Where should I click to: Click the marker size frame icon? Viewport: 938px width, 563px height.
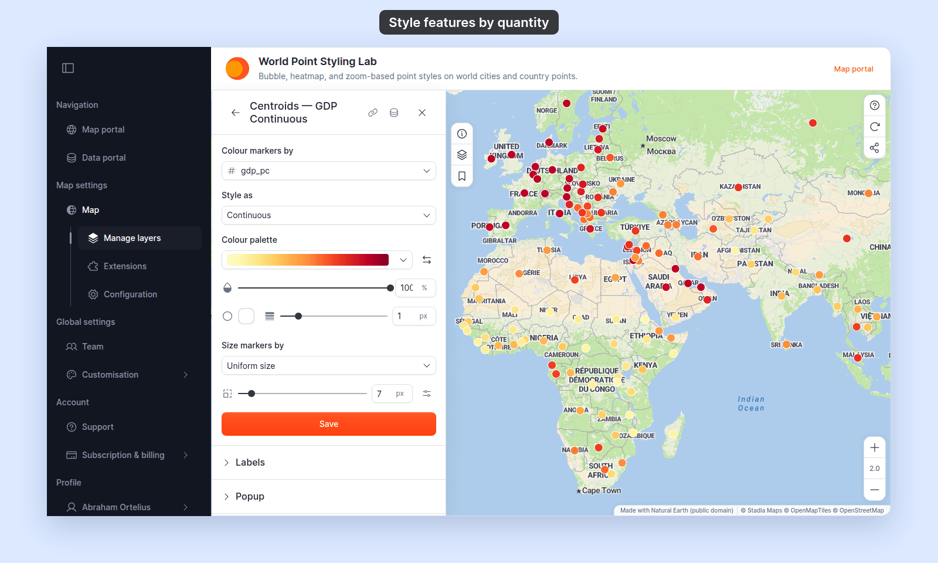(x=227, y=394)
